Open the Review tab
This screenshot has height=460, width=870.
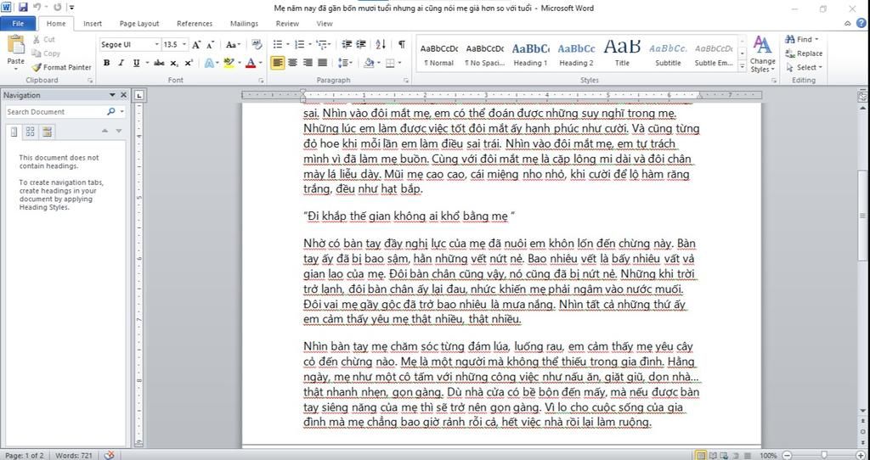point(287,24)
